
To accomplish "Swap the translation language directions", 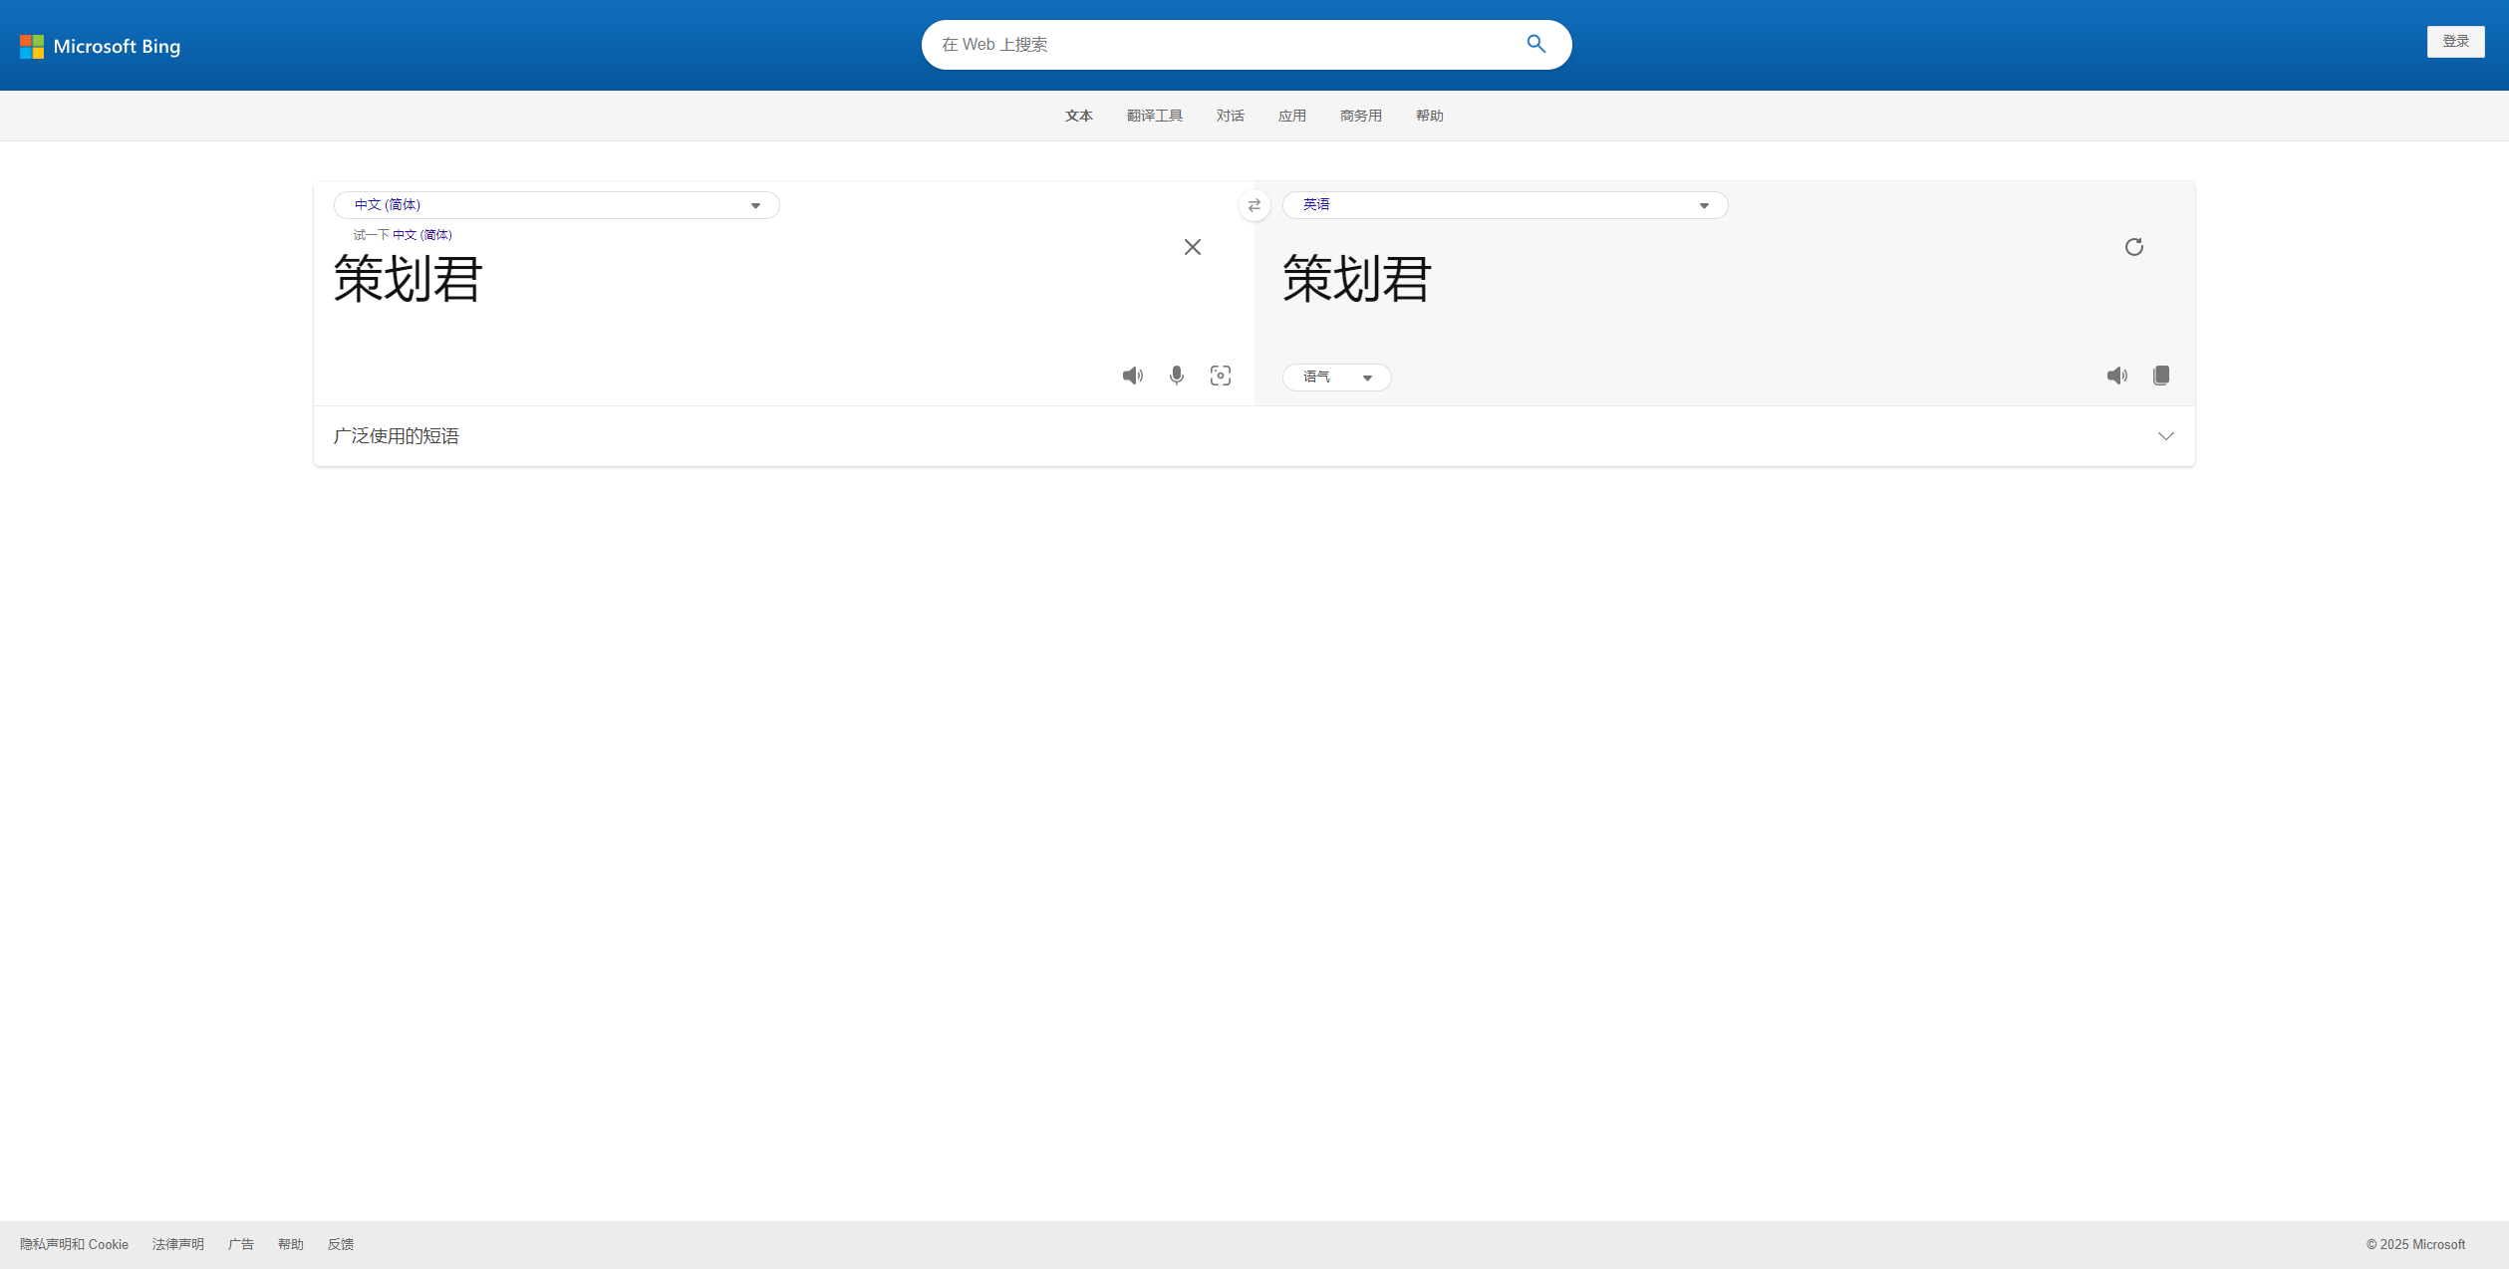I will (x=1254, y=205).
